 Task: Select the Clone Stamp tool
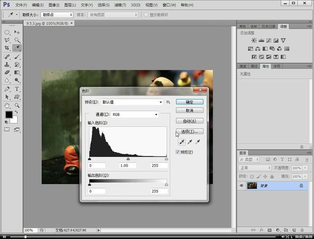tap(7, 65)
